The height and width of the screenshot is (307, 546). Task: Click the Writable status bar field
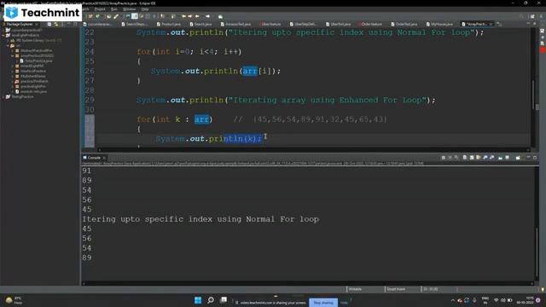click(355, 289)
